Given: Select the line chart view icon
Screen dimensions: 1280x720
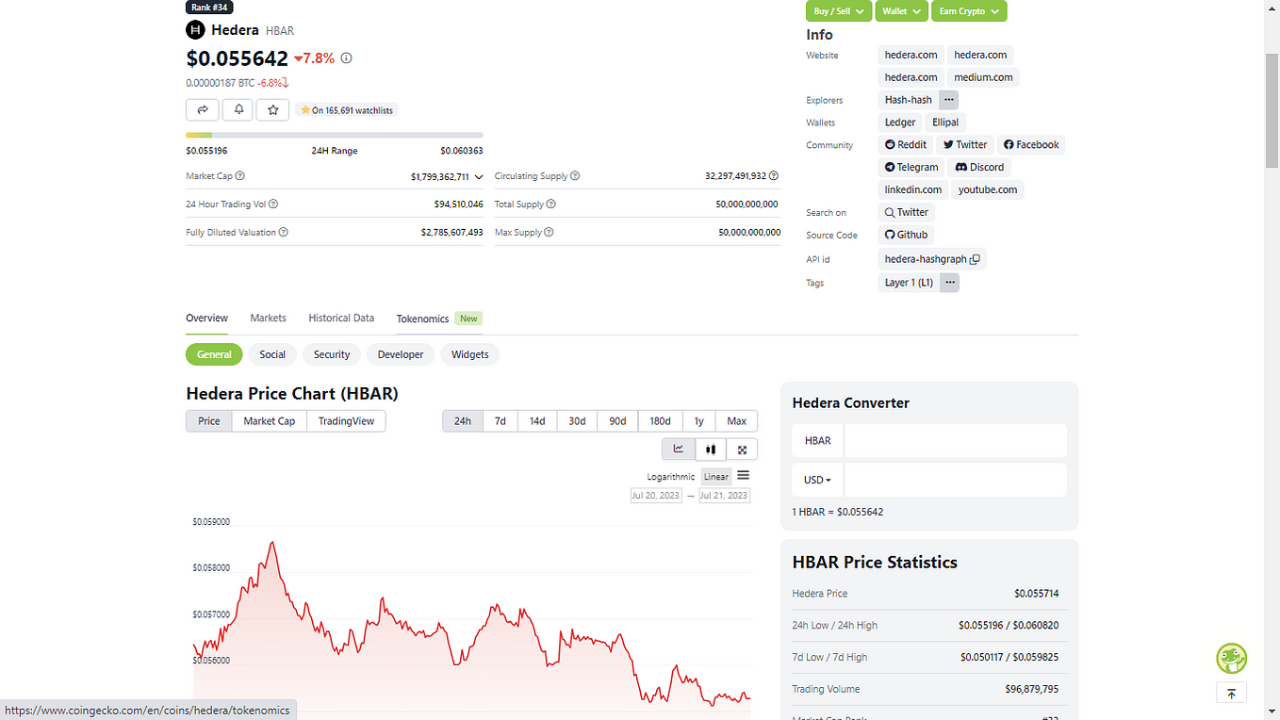Looking at the screenshot, I should tap(679, 450).
